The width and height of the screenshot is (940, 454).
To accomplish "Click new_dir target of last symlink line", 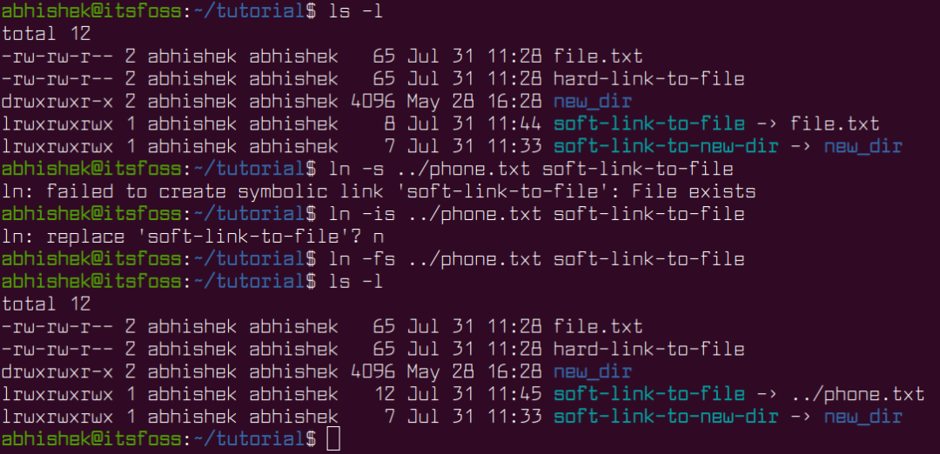I will click(x=863, y=417).
